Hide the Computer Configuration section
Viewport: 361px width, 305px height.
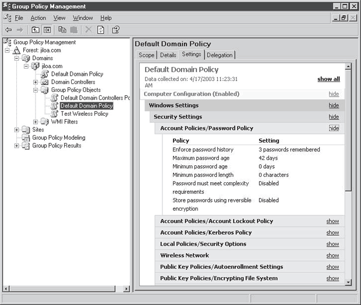[334, 94]
